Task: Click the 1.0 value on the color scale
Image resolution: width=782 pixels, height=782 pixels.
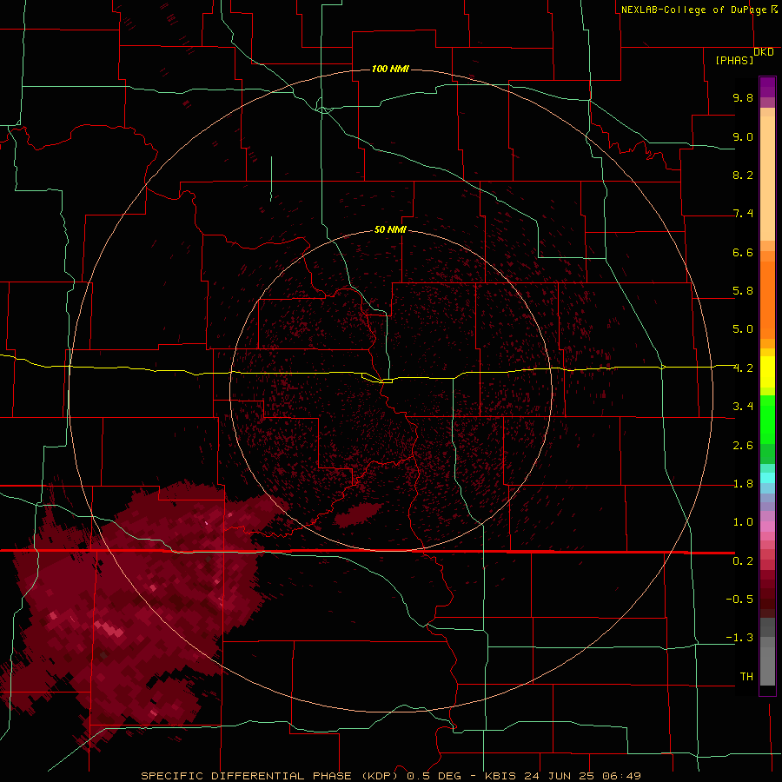Action: click(743, 522)
